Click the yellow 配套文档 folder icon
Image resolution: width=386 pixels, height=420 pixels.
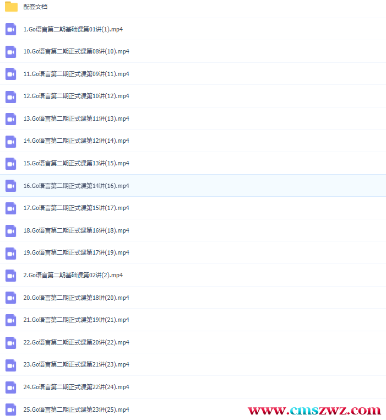11,7
